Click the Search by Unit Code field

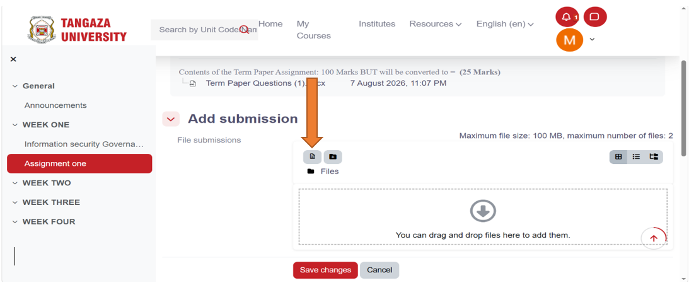pos(204,30)
